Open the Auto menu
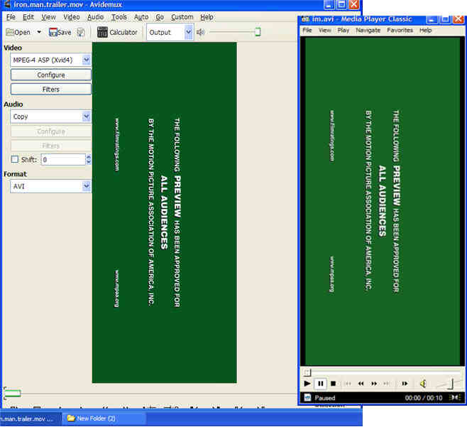Viewport: 467px width, 432px height. 141,17
